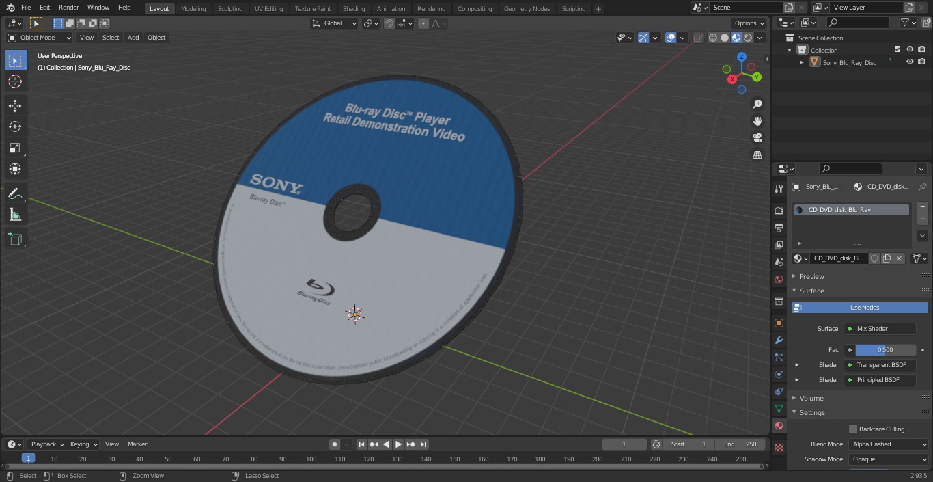Activate the Scale tool
The height and width of the screenshot is (482, 933).
(x=15, y=148)
